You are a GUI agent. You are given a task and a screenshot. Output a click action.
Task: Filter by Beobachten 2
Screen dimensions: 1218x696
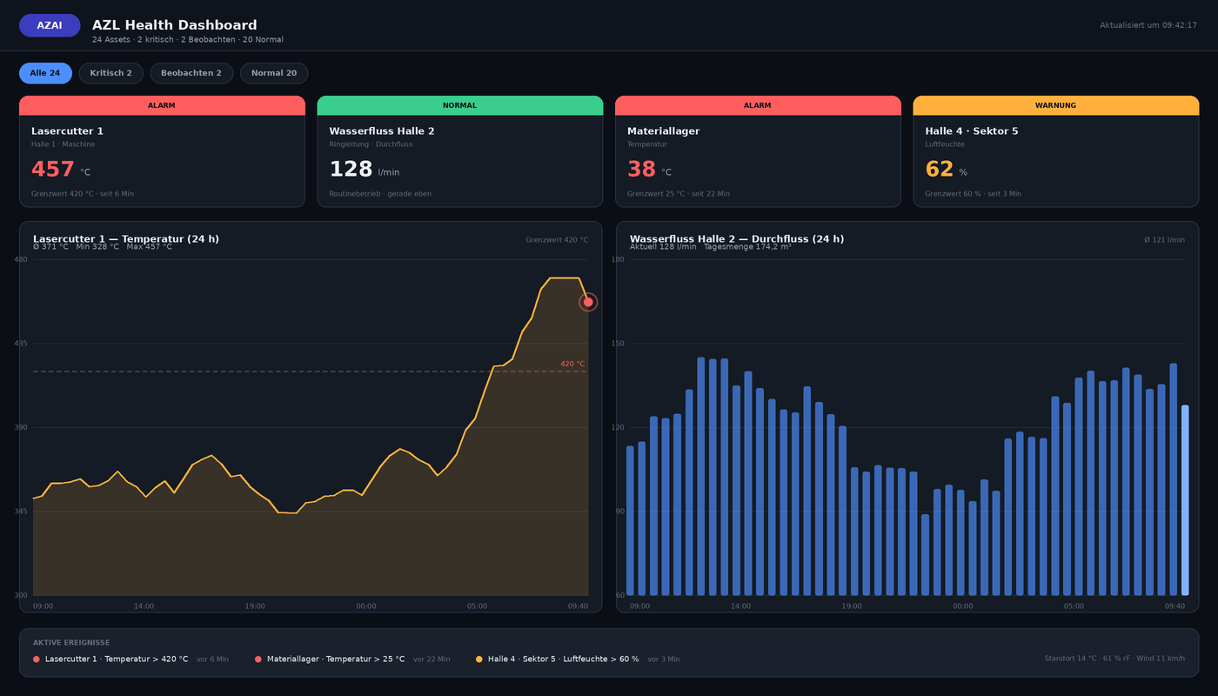(x=191, y=73)
